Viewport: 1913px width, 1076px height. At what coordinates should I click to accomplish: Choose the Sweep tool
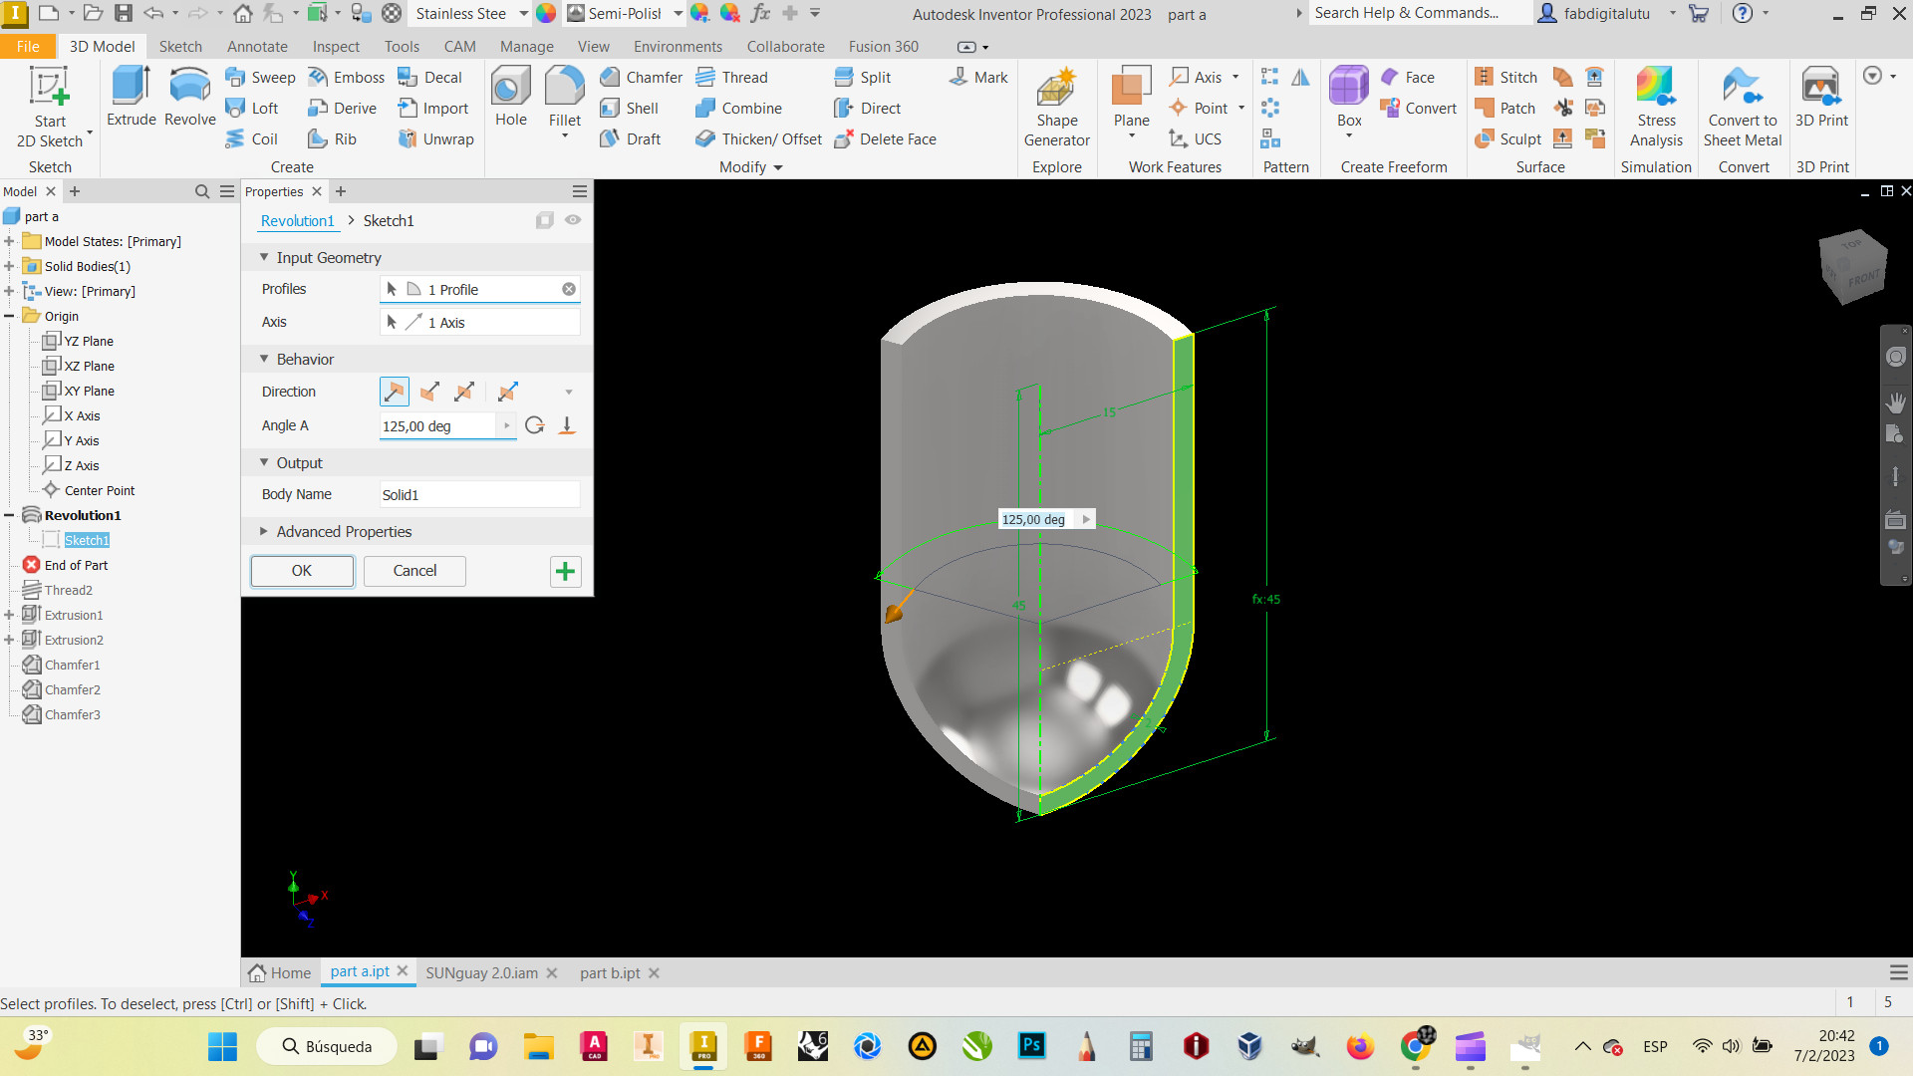coord(260,78)
